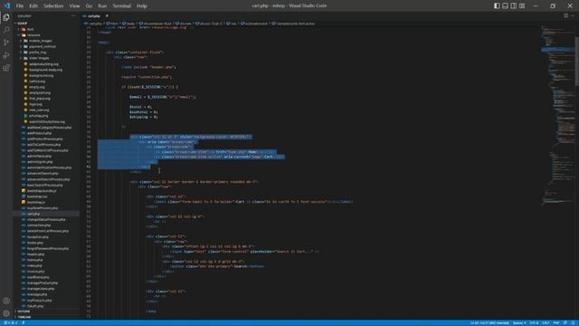Open adminSignIn.php in the explorer
The image size is (579, 326).
(x=40, y=162)
